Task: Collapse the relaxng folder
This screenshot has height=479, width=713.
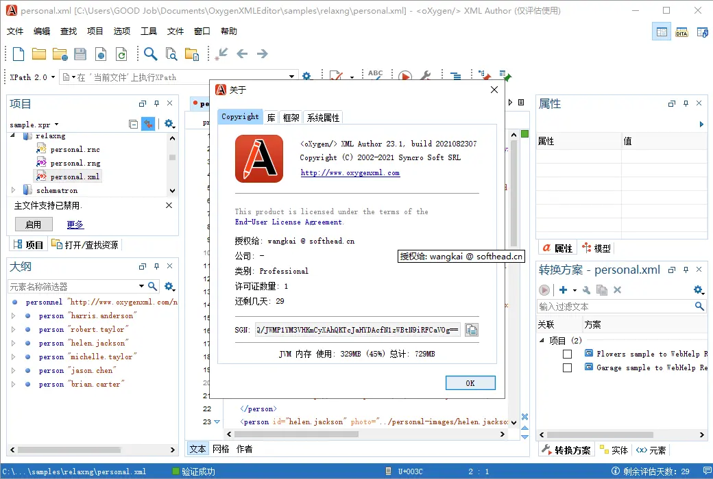Action: pyautogui.click(x=13, y=135)
